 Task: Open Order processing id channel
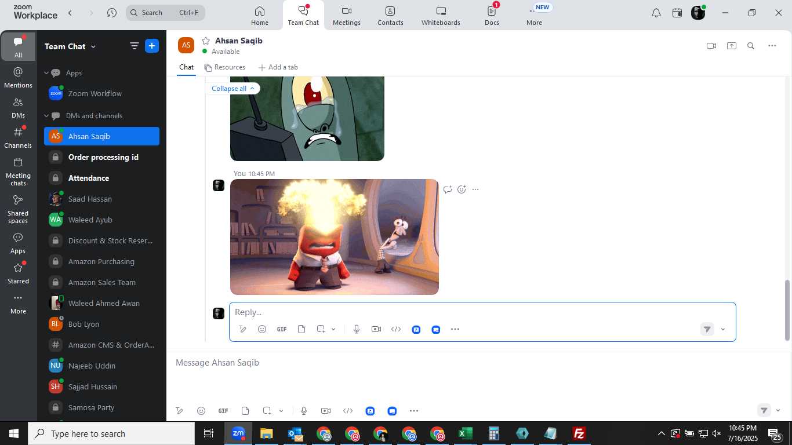101,157
